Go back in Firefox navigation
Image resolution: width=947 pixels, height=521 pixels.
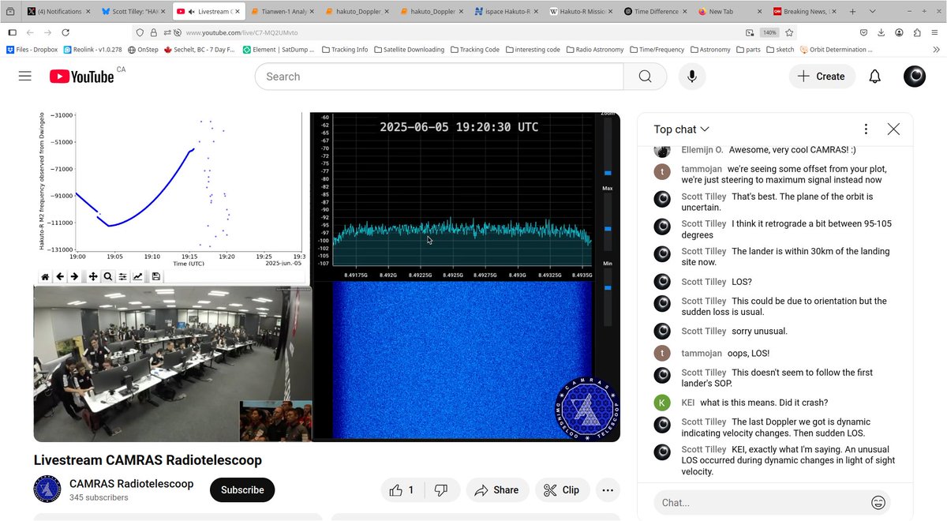coord(29,32)
